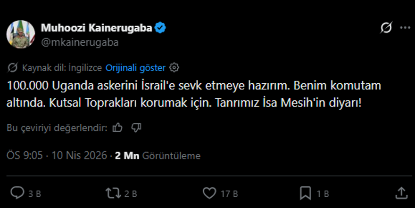415x208 pixels.
Task: Like the post with heart icon
Action: pyautogui.click(x=209, y=192)
